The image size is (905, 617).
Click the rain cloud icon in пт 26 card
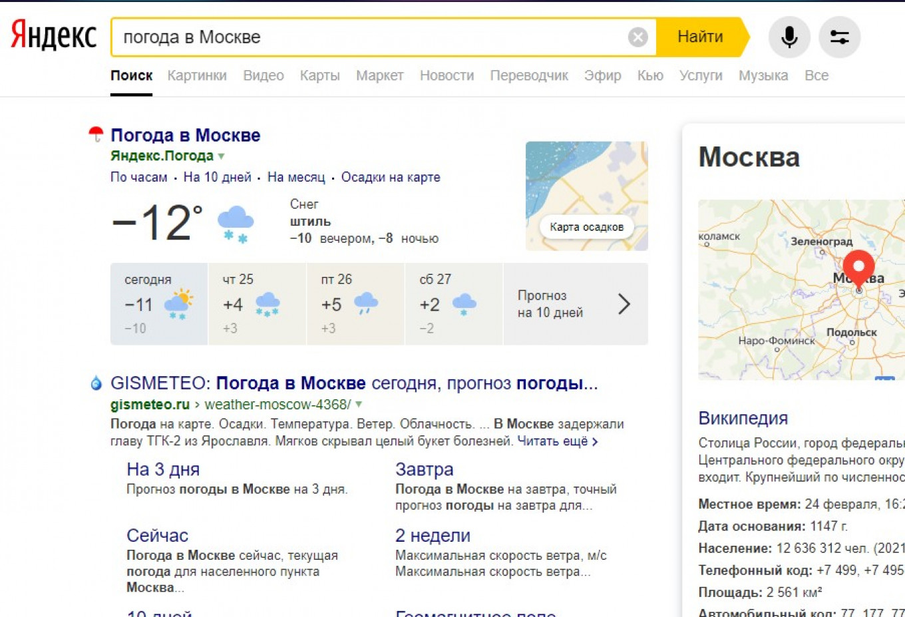pos(365,304)
